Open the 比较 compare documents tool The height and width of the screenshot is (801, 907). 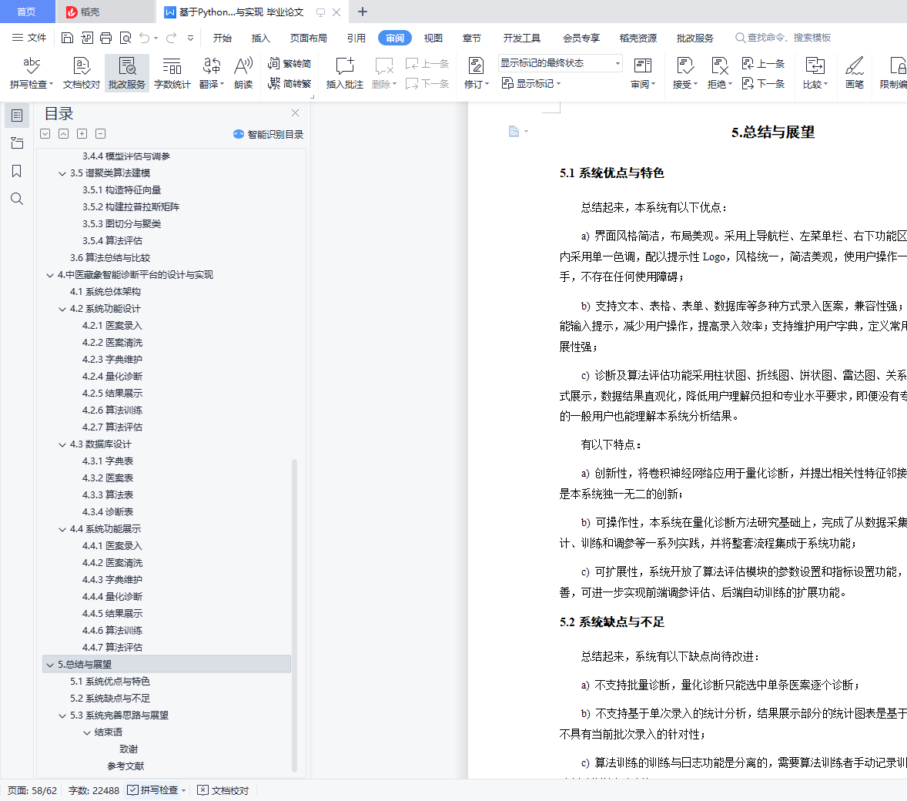point(815,73)
